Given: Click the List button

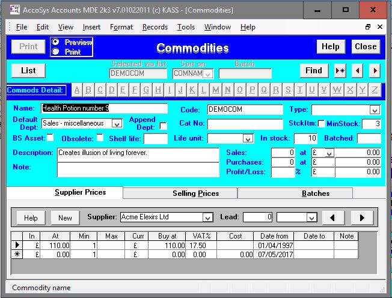Looking at the screenshot, I should [28, 71].
